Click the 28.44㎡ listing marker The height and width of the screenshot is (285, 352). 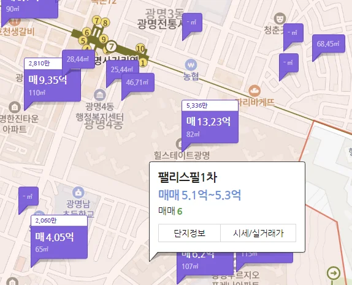[78, 59]
